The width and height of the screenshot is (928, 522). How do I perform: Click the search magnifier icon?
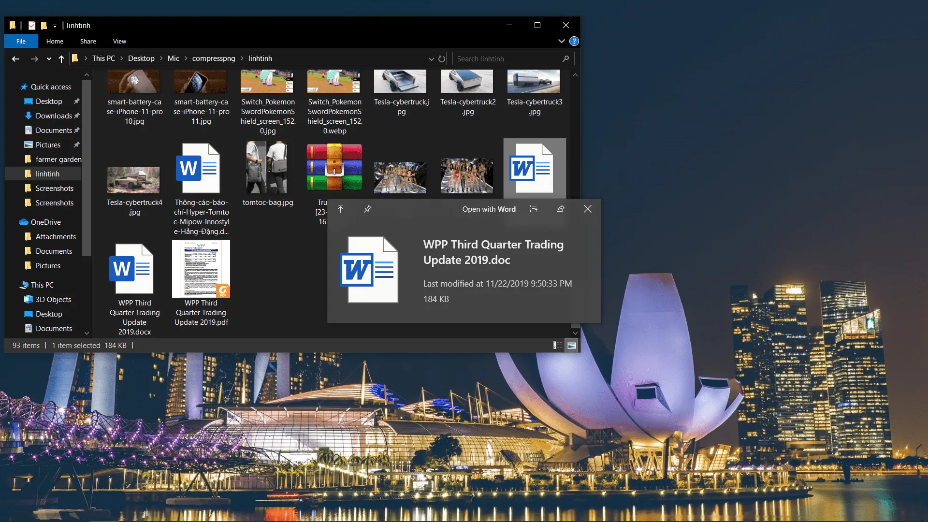565,58
